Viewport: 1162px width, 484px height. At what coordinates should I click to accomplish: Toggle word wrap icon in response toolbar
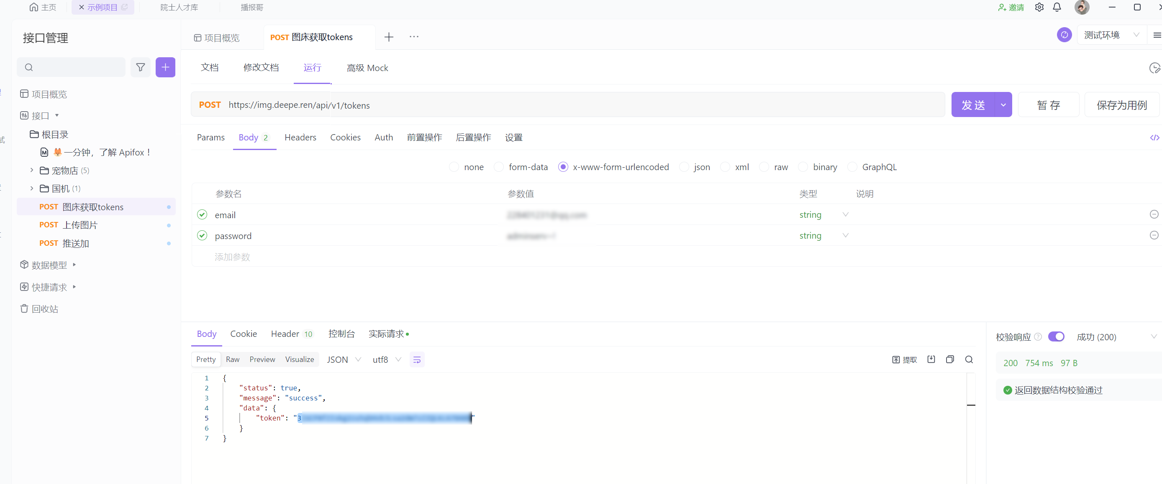pos(417,359)
